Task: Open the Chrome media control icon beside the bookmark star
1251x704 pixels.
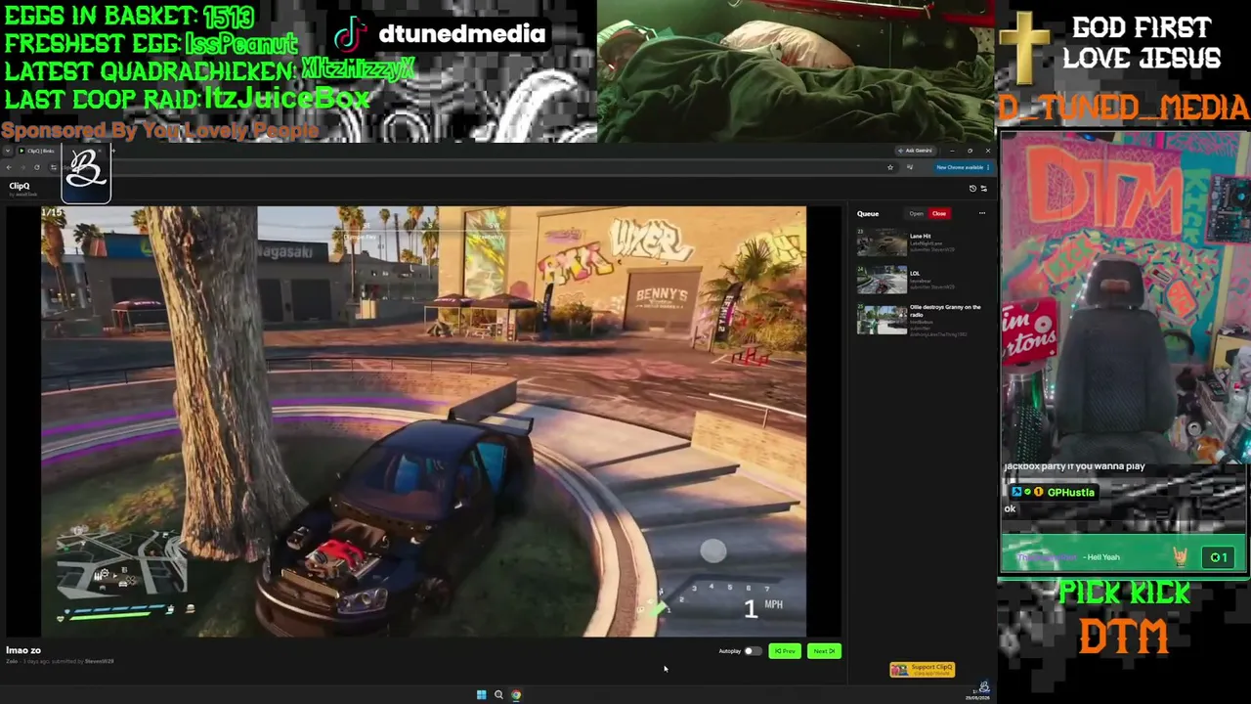Action: point(909,167)
